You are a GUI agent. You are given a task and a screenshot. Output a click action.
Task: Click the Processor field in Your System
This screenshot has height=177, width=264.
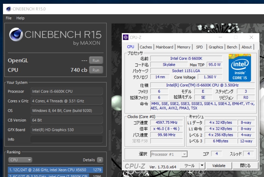[66, 92]
